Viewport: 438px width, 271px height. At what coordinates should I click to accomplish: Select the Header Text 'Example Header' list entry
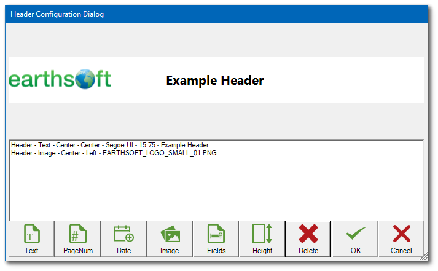pyautogui.click(x=110, y=145)
